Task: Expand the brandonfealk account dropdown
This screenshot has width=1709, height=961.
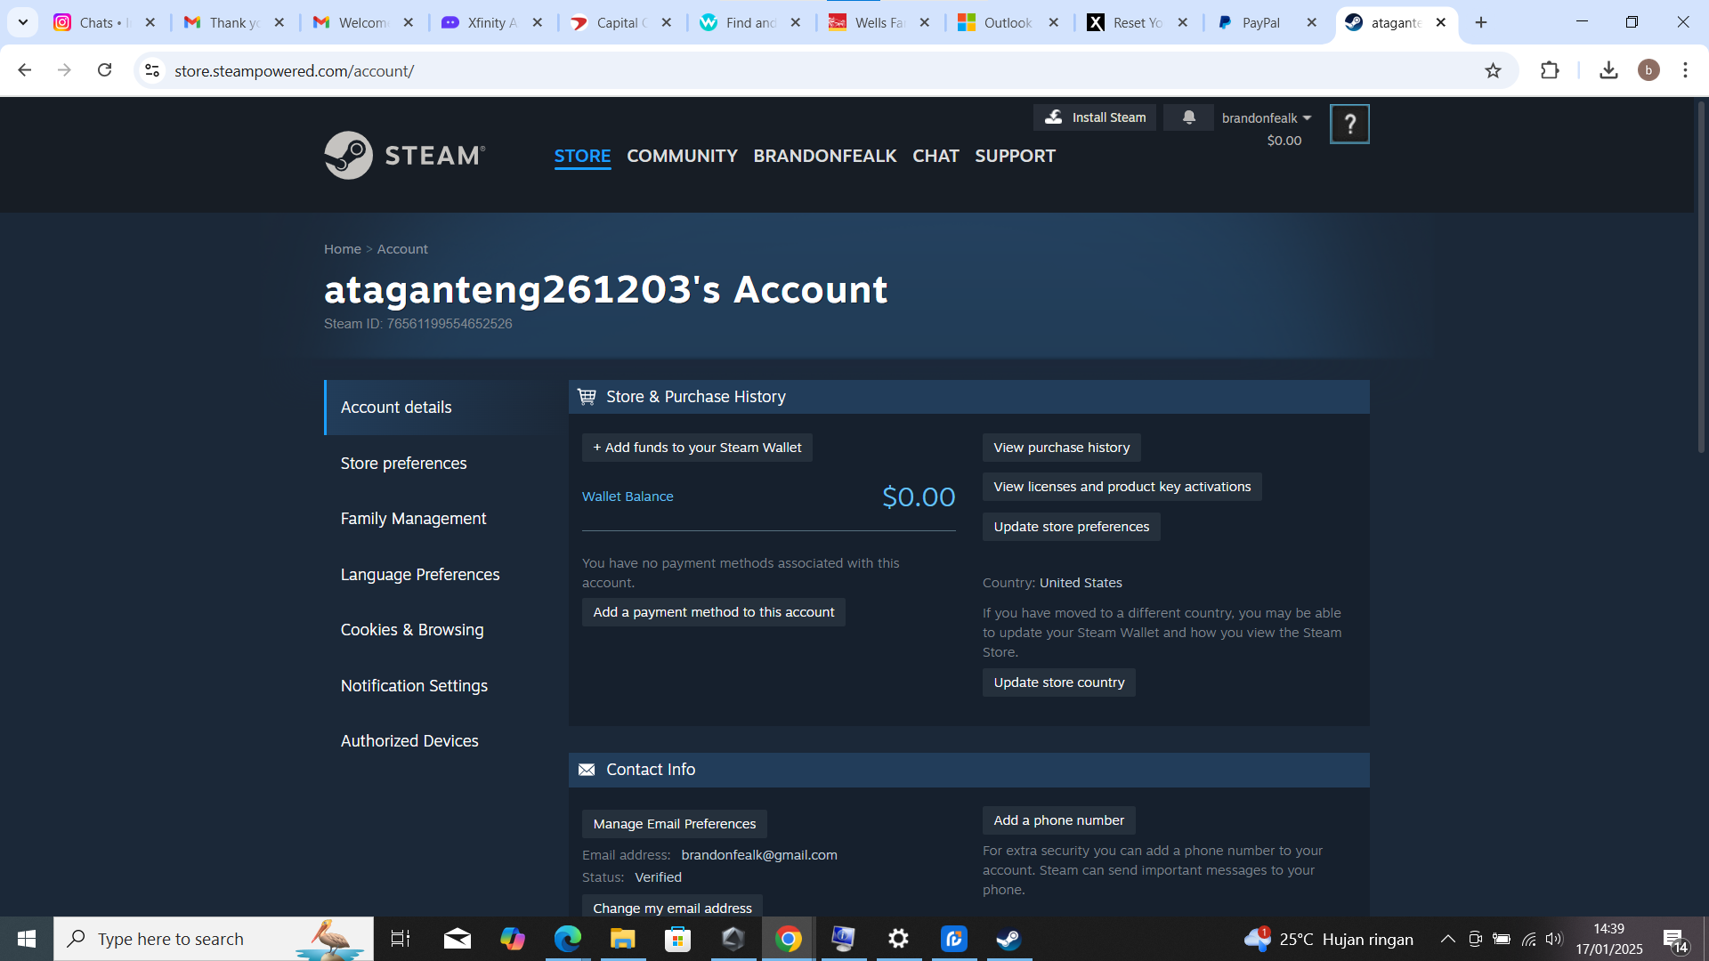Action: (x=1266, y=117)
